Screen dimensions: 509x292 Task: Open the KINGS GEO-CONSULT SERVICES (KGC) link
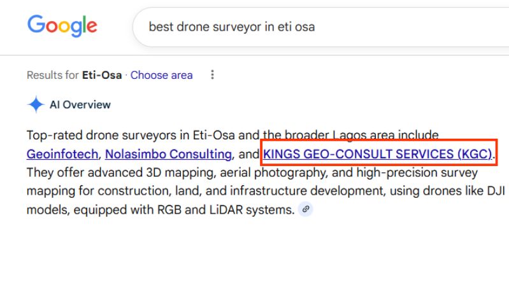click(378, 154)
